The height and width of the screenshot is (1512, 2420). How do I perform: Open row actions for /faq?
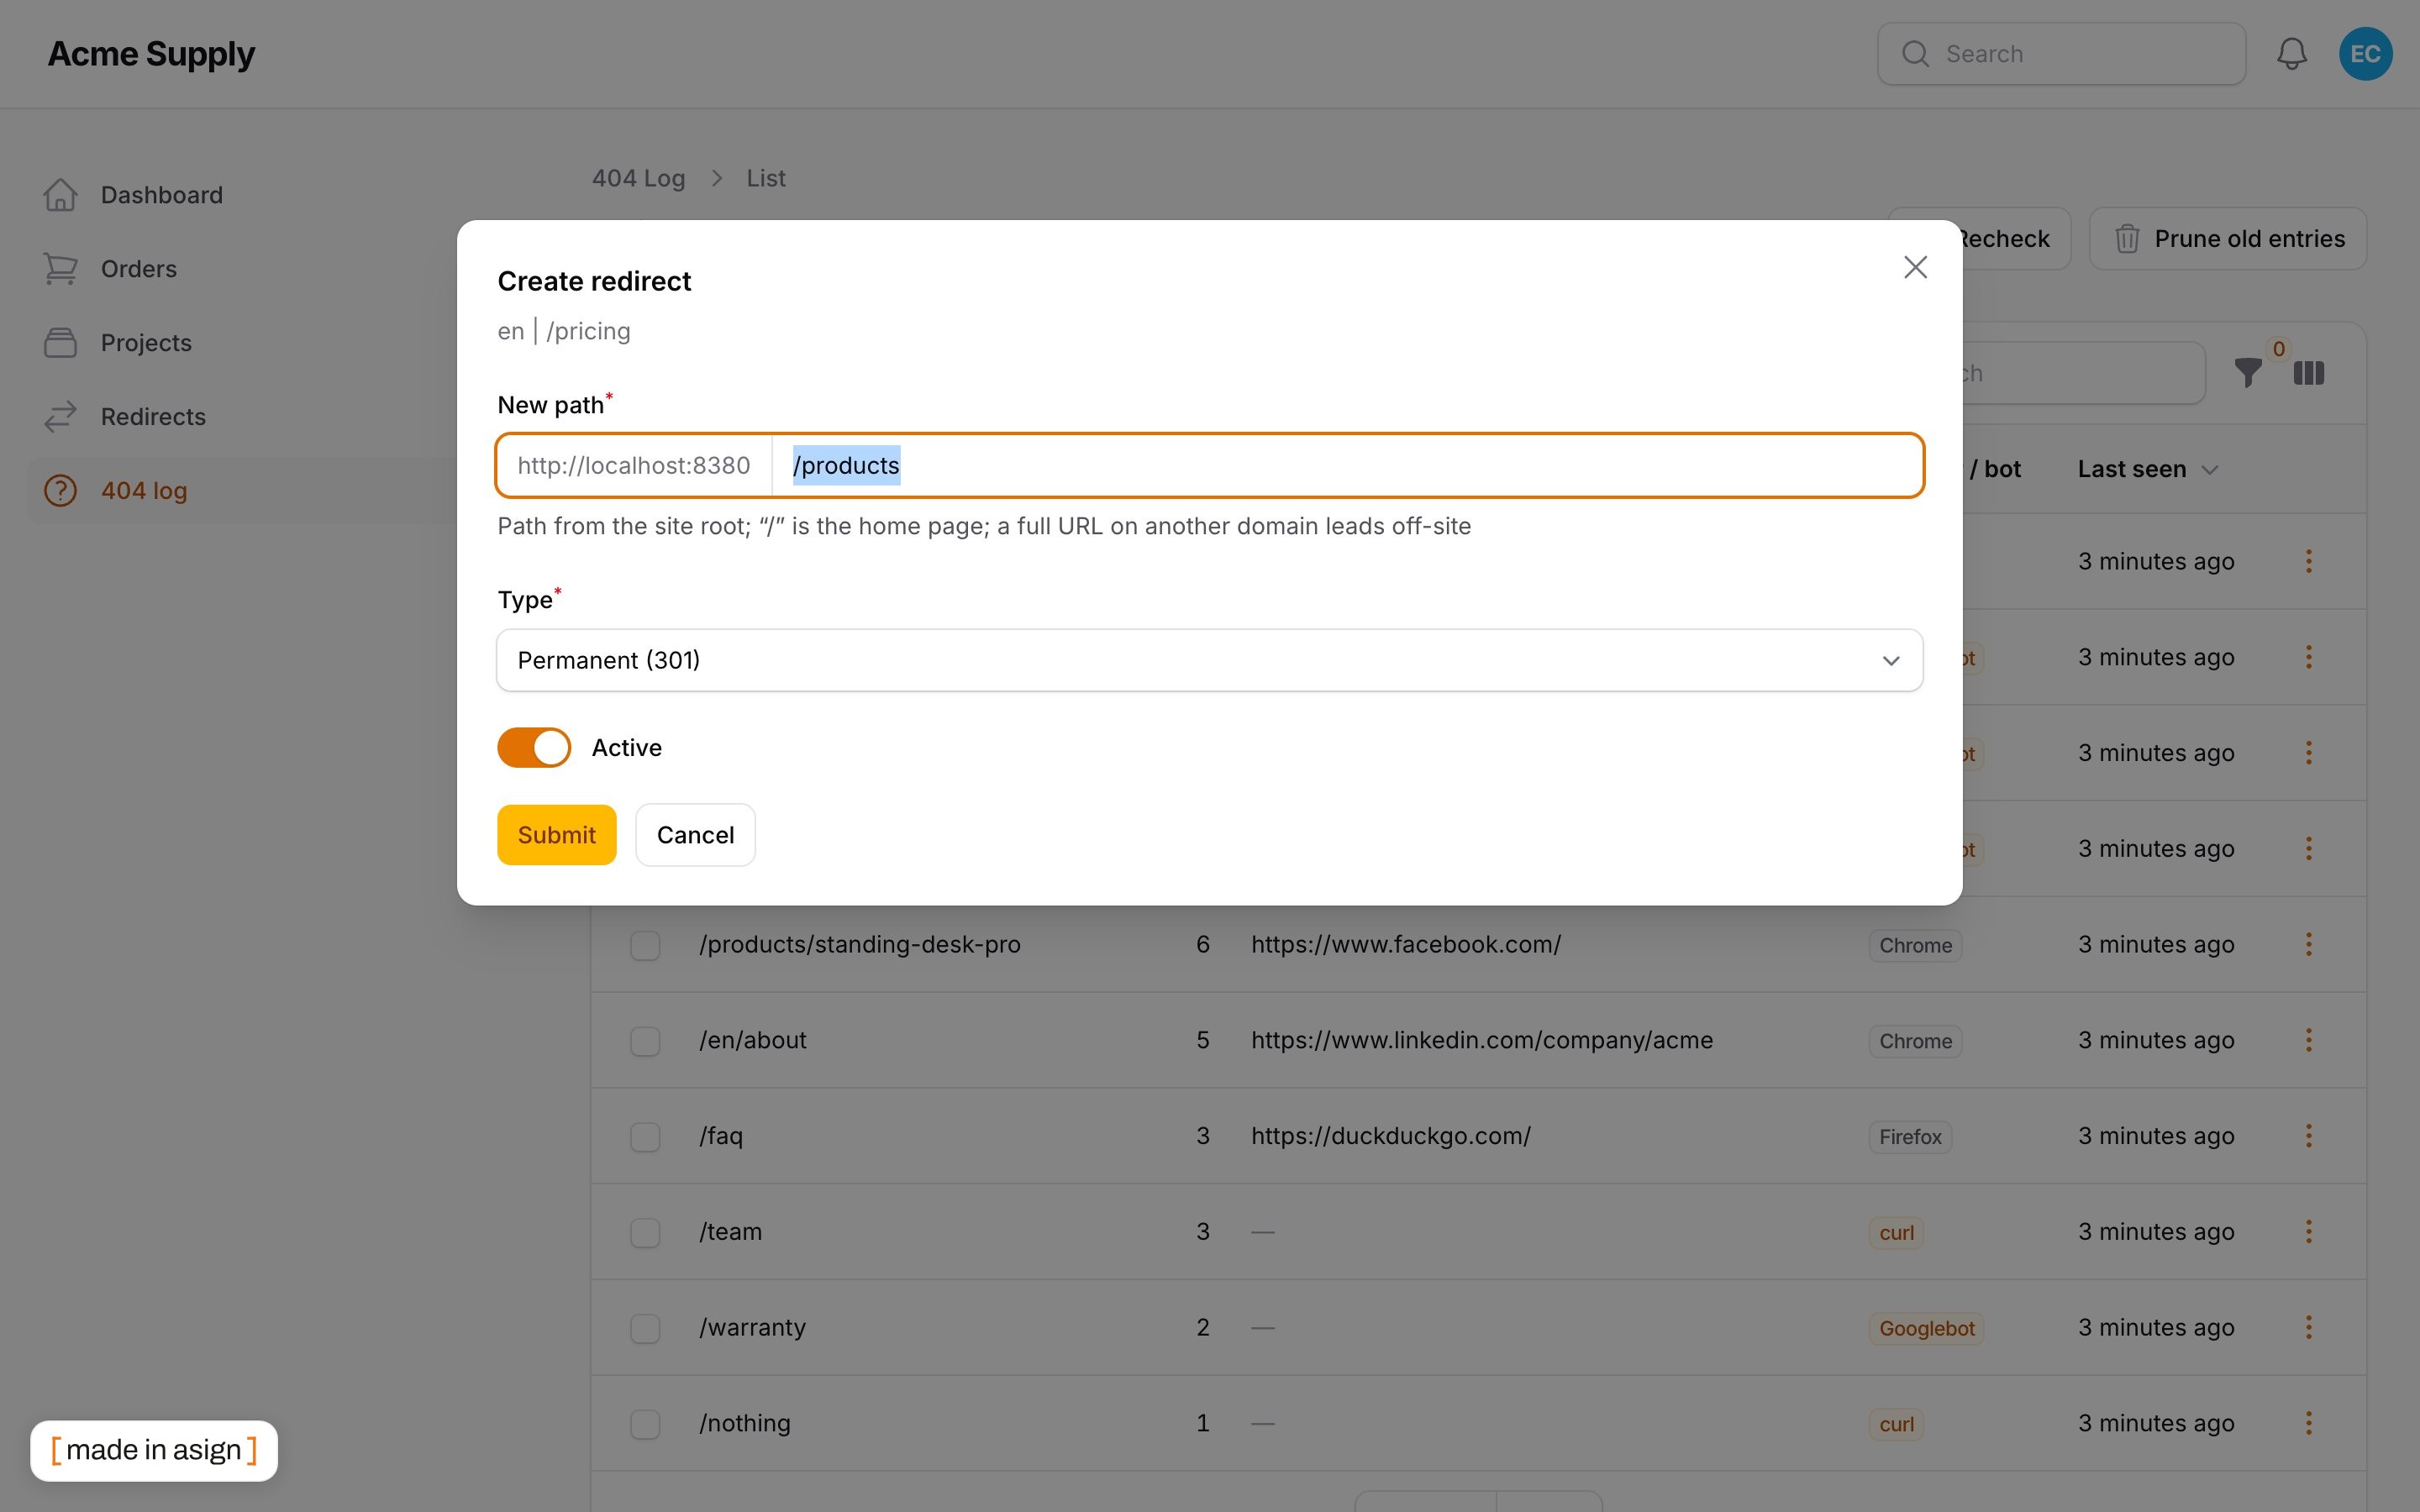2309,1136
